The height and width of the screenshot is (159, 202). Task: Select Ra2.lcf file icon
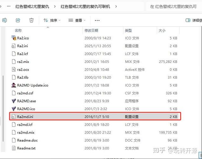pyautogui.click(x=14, y=54)
